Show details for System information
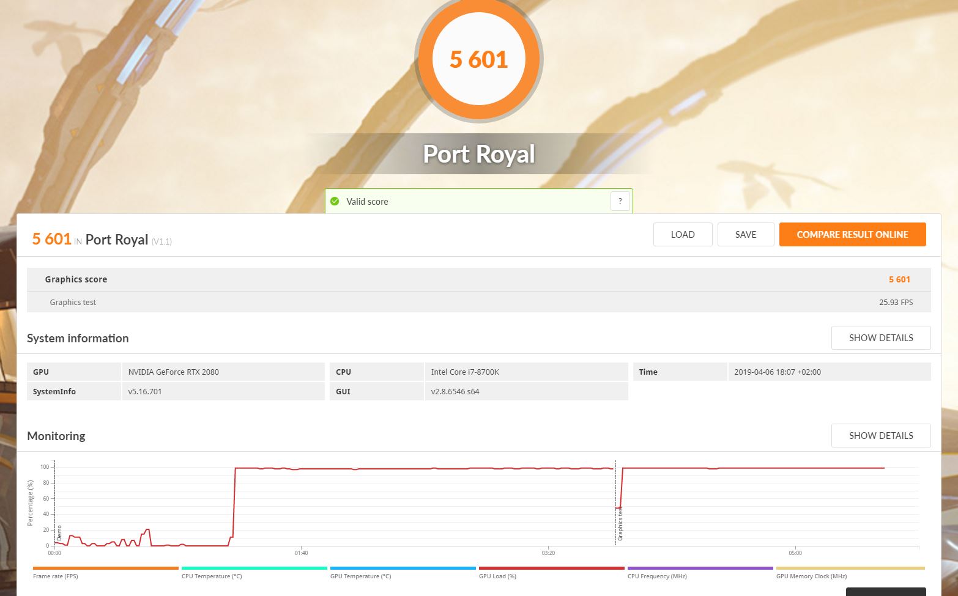This screenshot has height=596, width=958. click(881, 338)
